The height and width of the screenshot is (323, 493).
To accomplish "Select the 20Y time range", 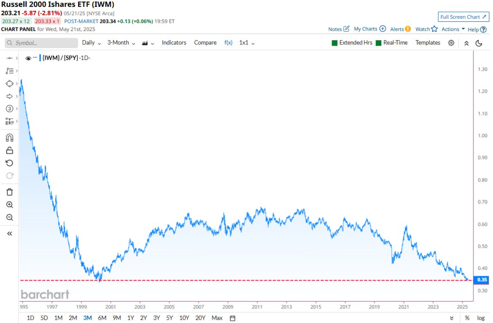I will click(x=200, y=318).
